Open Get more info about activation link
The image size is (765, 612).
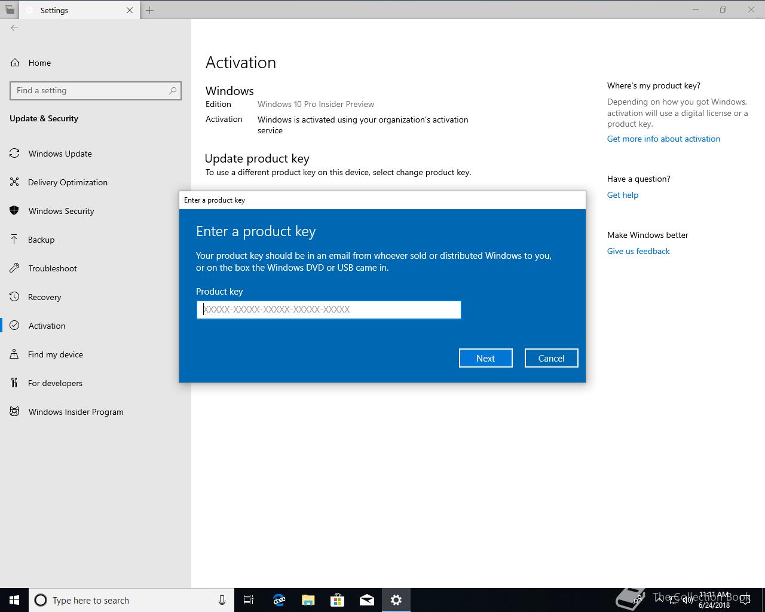coord(663,139)
